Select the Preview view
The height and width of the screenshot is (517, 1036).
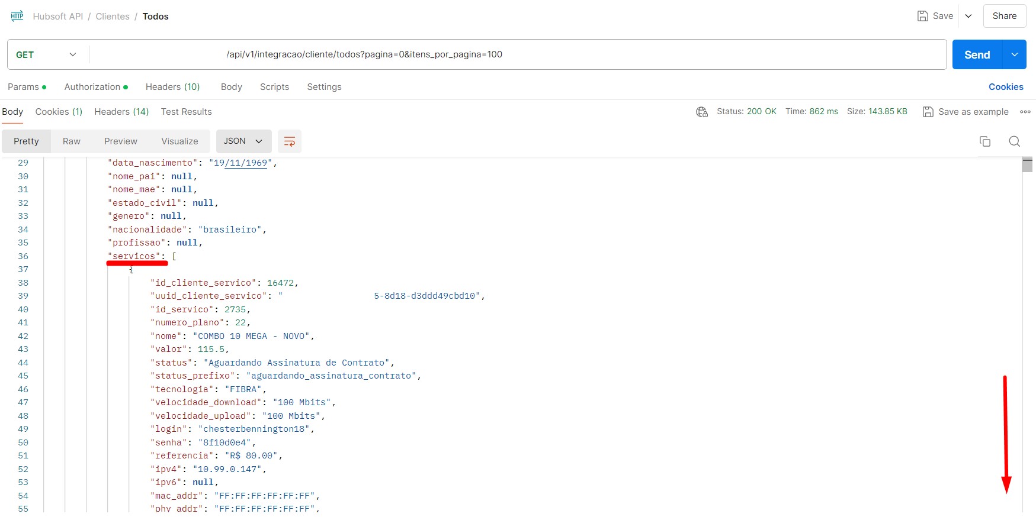tap(121, 141)
